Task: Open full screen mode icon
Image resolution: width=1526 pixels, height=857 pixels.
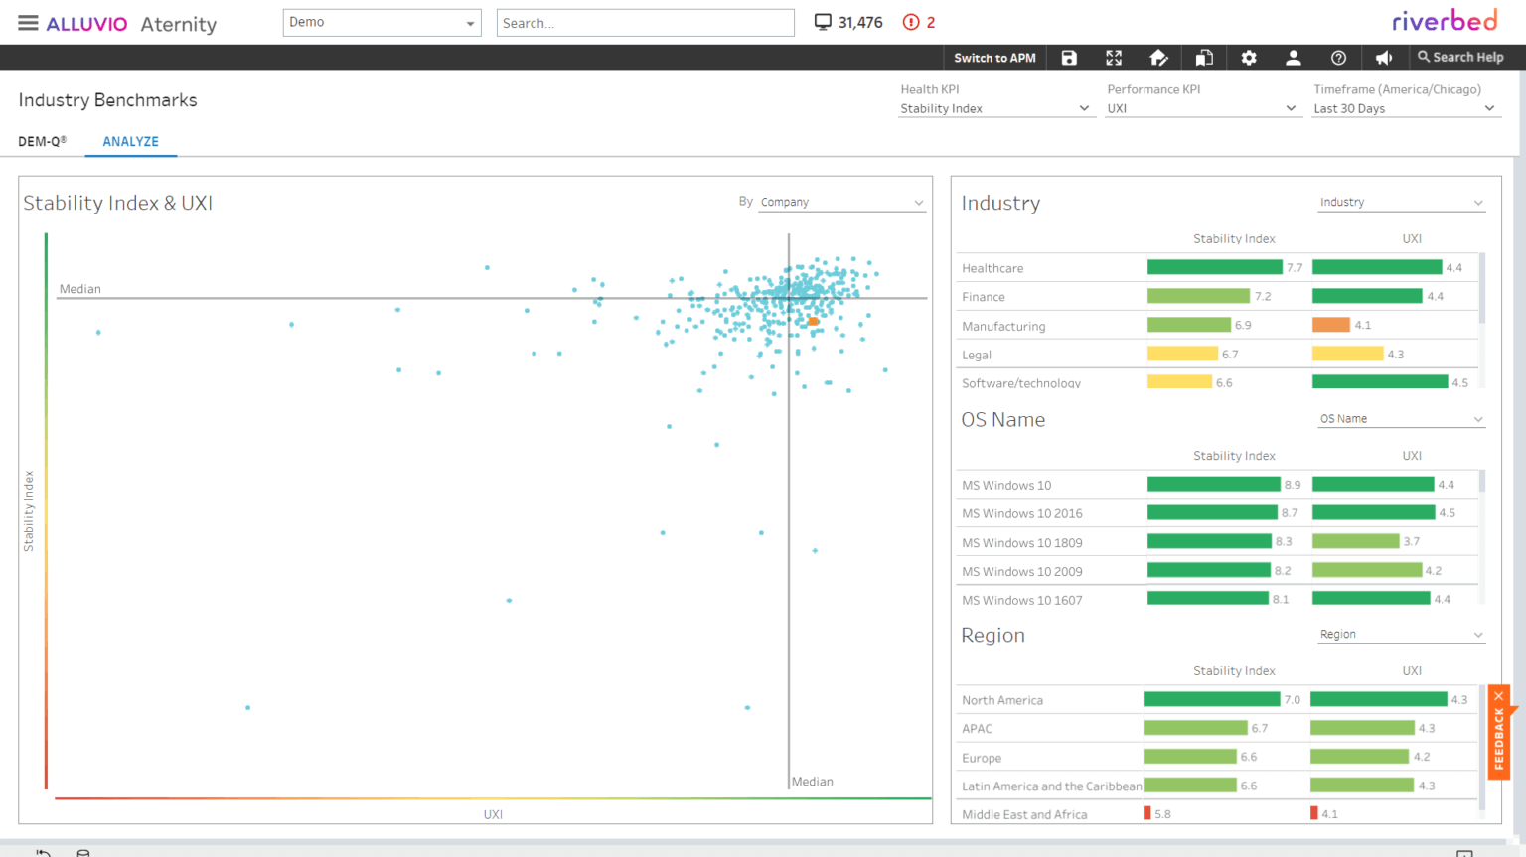Action: [1114, 57]
